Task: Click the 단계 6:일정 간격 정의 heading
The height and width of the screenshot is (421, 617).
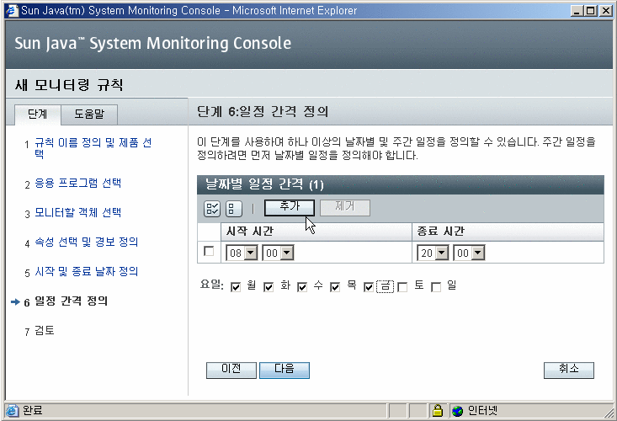Action: (x=263, y=112)
